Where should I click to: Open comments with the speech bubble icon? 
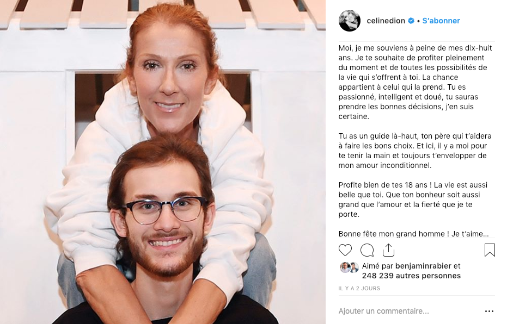[367, 250]
